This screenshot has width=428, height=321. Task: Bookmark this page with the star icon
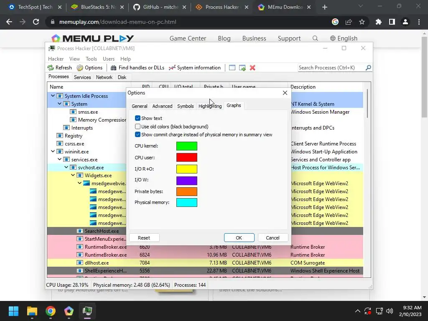[362, 22]
